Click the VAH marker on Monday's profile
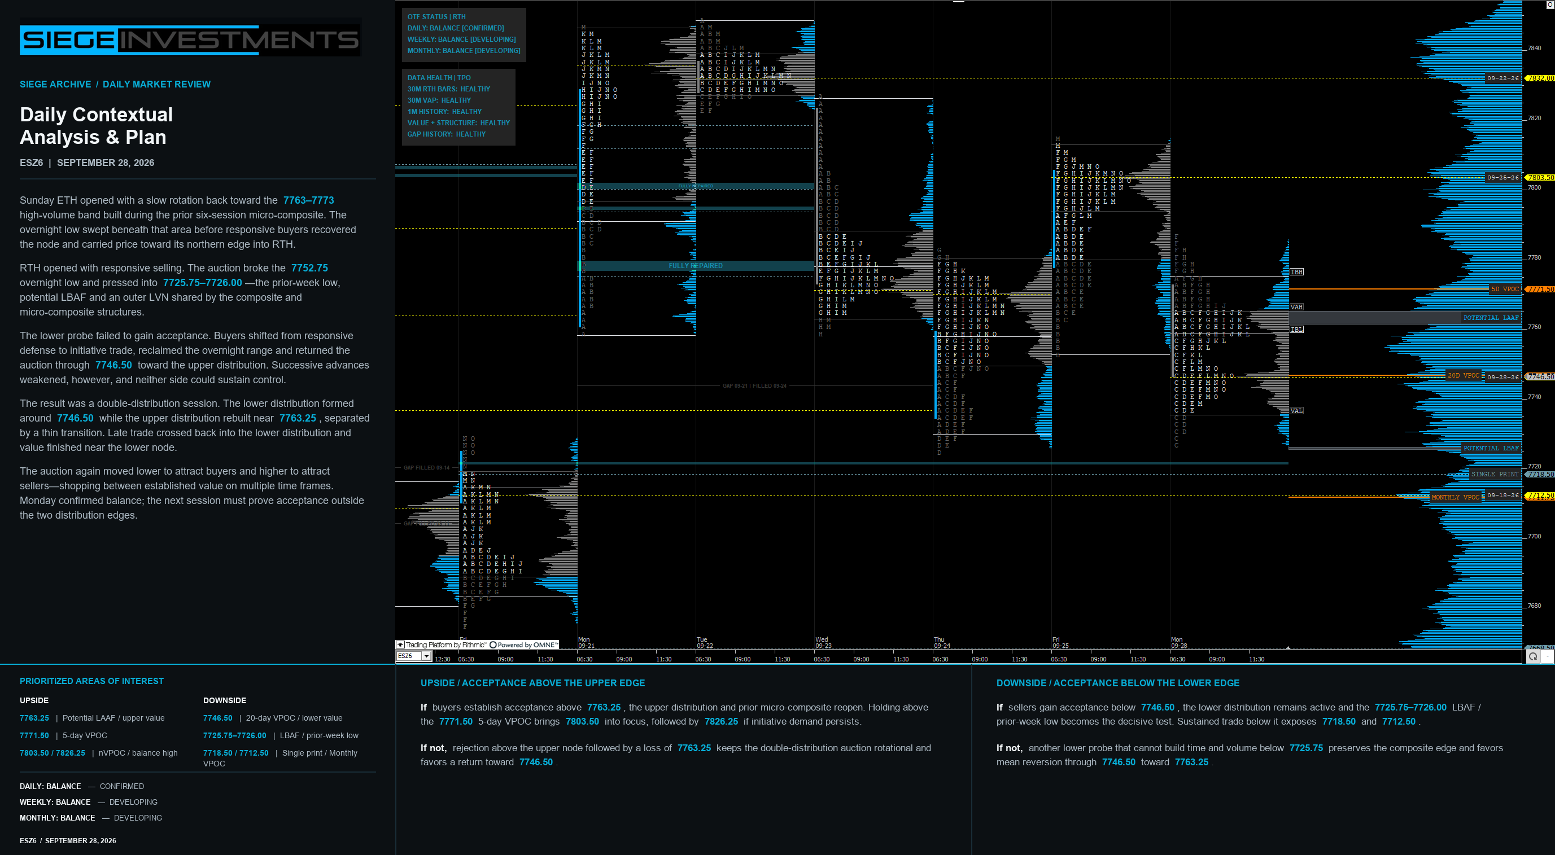Viewport: 1555px width, 855px height. [x=1296, y=307]
